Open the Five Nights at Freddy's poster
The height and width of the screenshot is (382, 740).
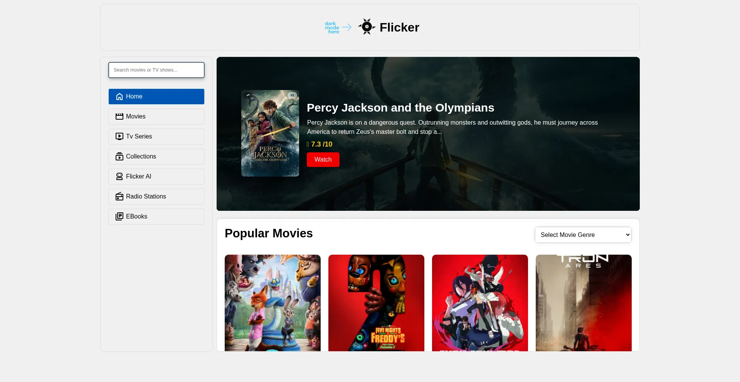coord(376,303)
